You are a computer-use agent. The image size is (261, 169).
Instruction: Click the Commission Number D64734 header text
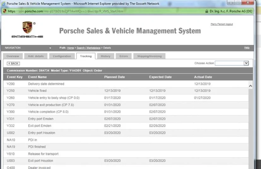click(x=28, y=70)
